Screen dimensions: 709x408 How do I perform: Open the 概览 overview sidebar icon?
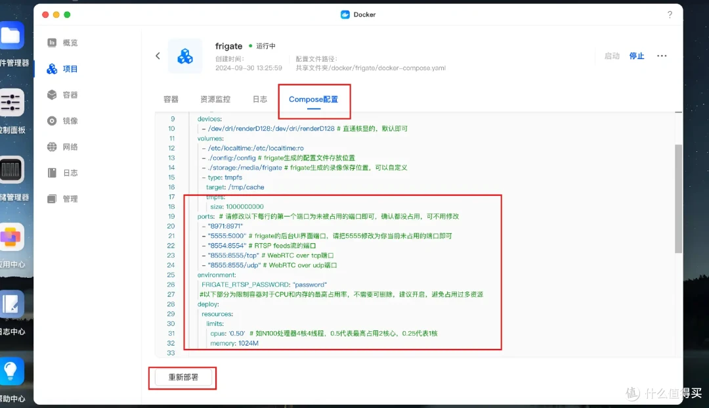point(52,43)
